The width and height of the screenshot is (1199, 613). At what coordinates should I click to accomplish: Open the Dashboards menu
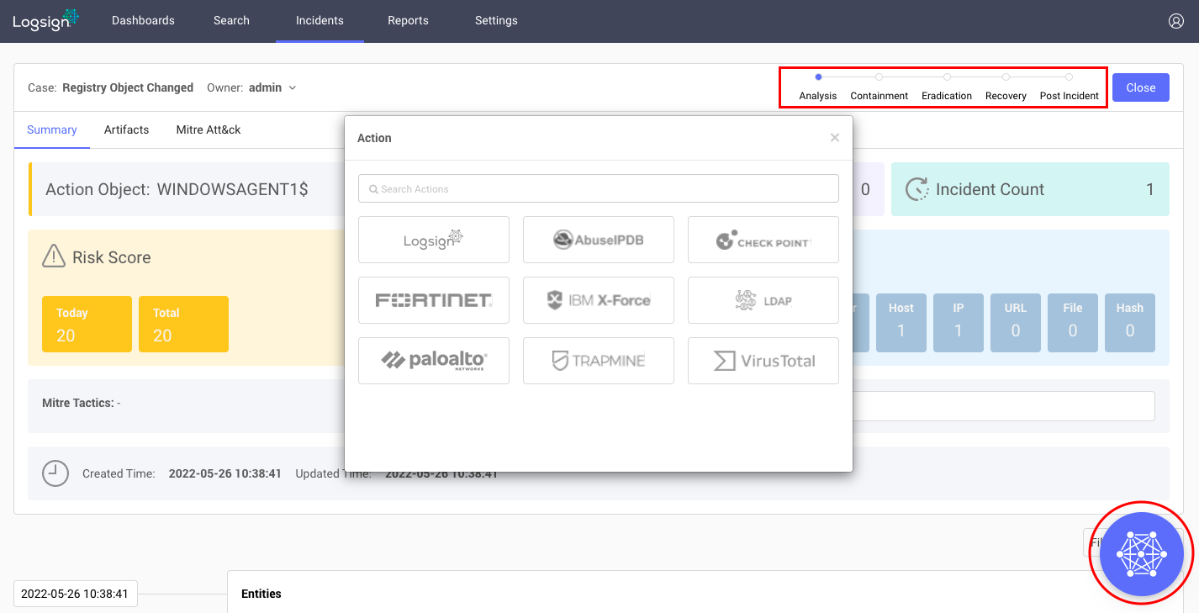click(143, 20)
